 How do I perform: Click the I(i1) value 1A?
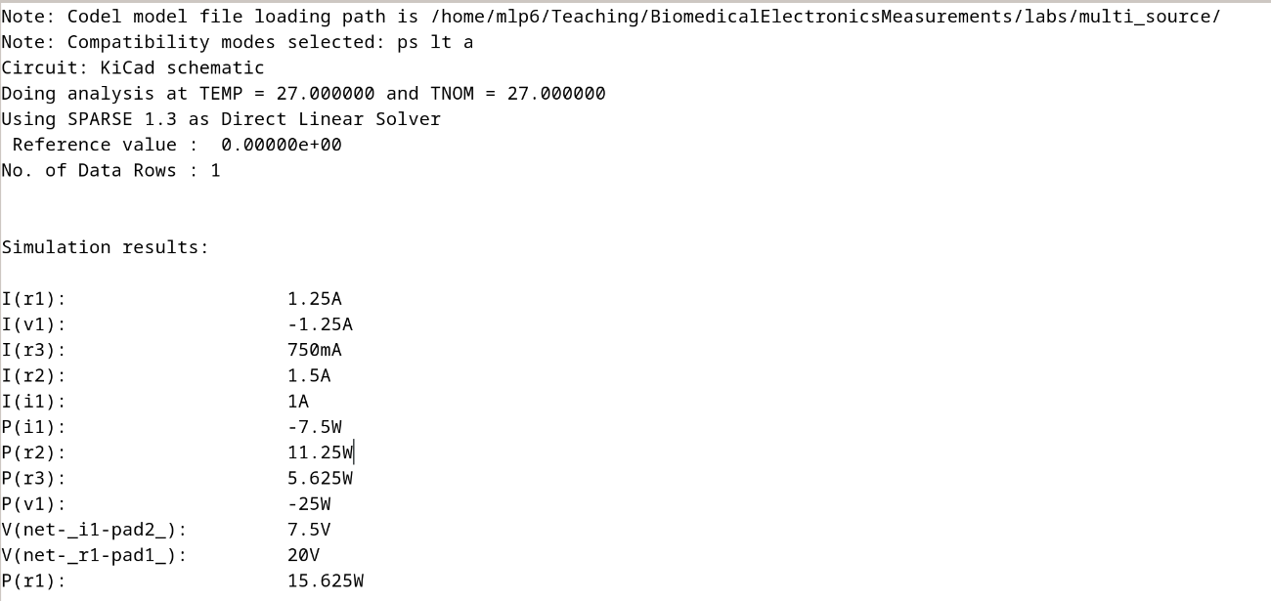(297, 402)
